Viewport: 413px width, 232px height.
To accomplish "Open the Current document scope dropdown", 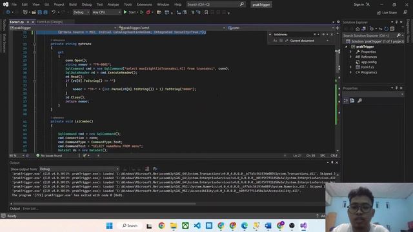I will [x=309, y=41].
